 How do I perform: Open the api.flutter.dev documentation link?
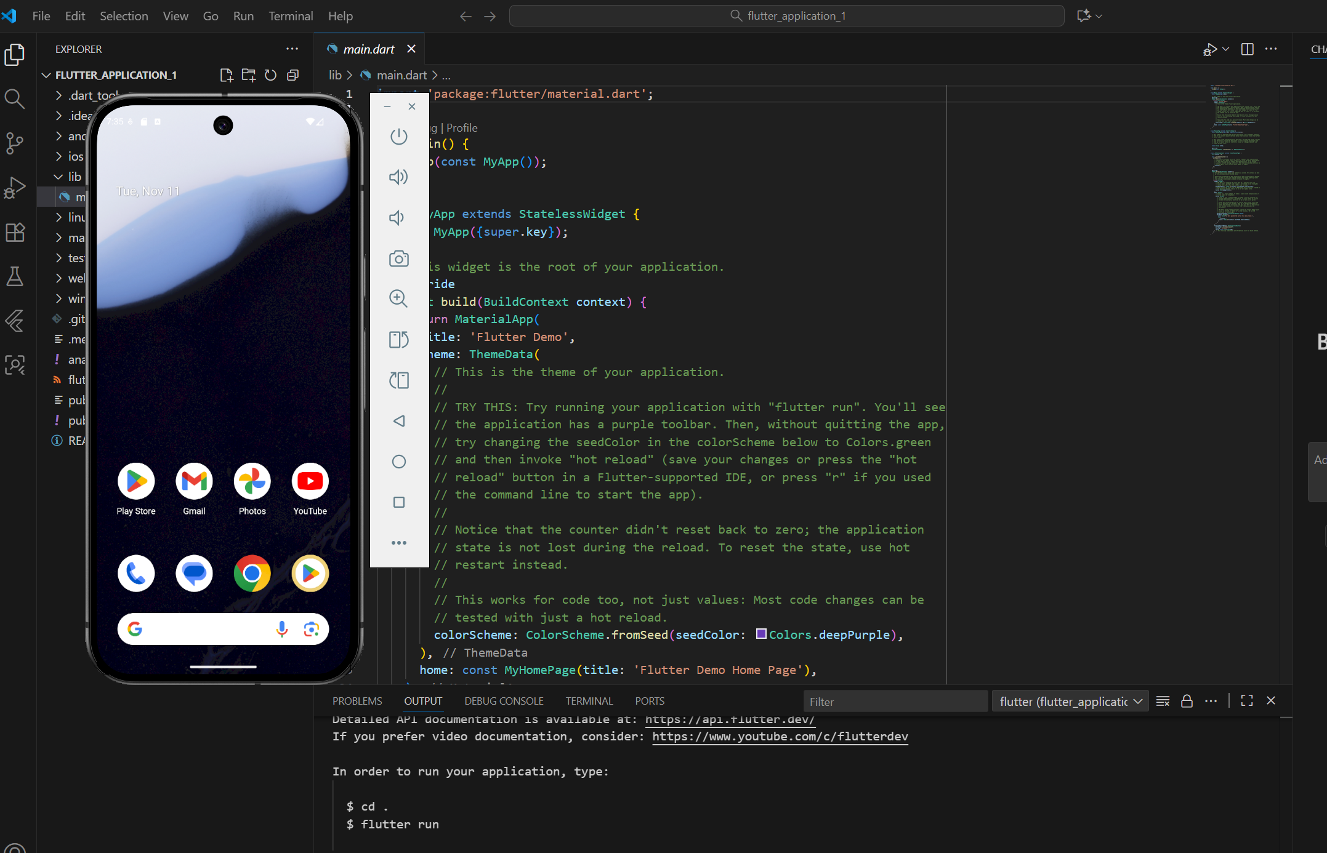[730, 719]
